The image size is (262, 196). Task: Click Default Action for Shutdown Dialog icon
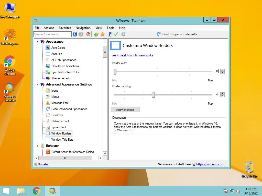click(48, 152)
